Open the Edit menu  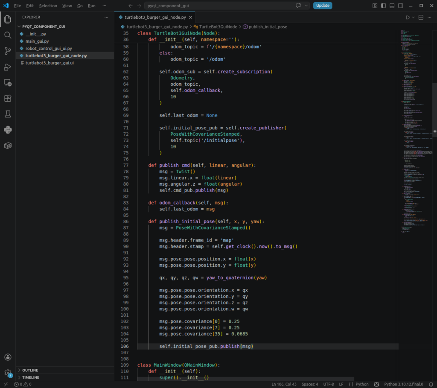coord(30,6)
